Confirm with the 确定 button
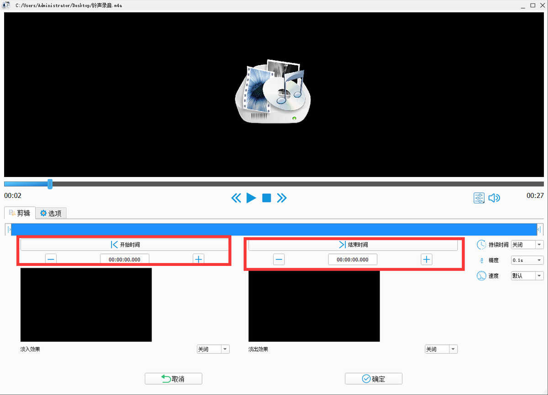 [x=374, y=379]
